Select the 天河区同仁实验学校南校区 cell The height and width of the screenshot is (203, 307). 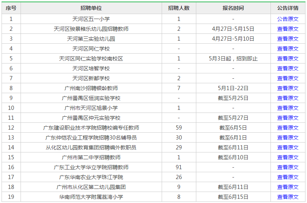coord(91,59)
